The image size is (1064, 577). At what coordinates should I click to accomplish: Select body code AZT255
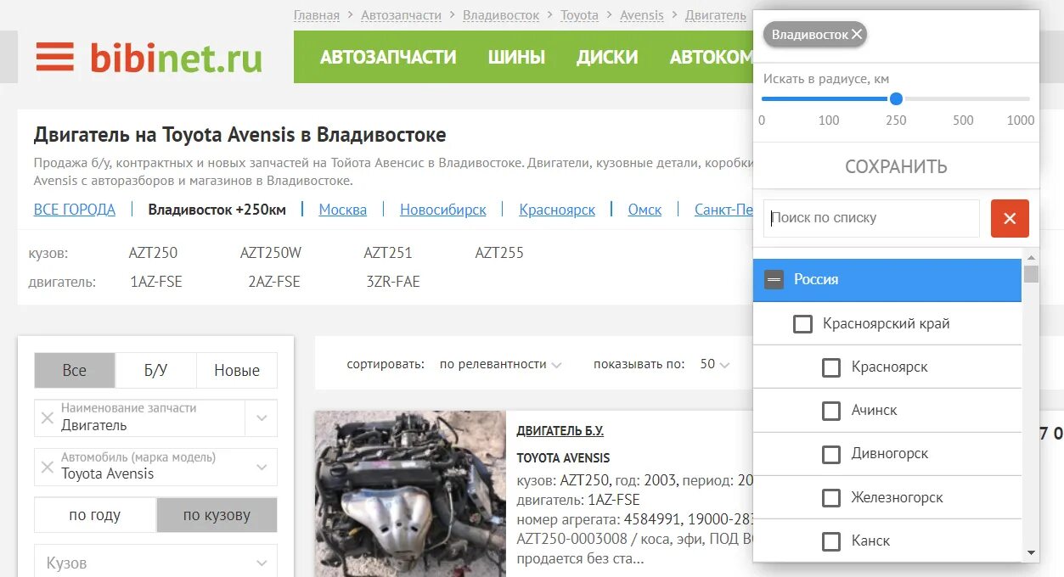click(499, 253)
